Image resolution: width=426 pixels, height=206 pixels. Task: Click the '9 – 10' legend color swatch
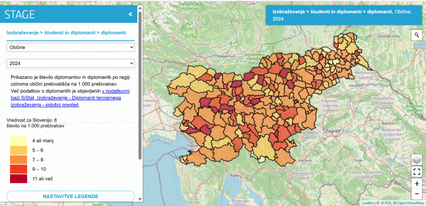19,169
